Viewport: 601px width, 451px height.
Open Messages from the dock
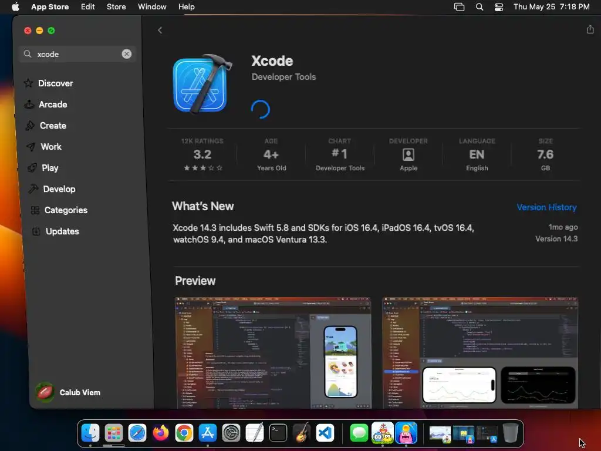[x=359, y=433]
